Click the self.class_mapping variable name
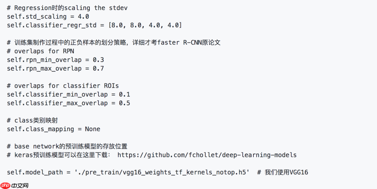 tap(40, 129)
